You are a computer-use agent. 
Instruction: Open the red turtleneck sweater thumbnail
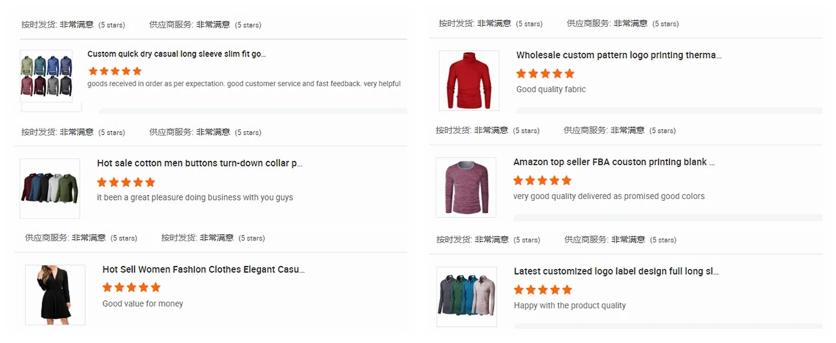click(x=469, y=81)
